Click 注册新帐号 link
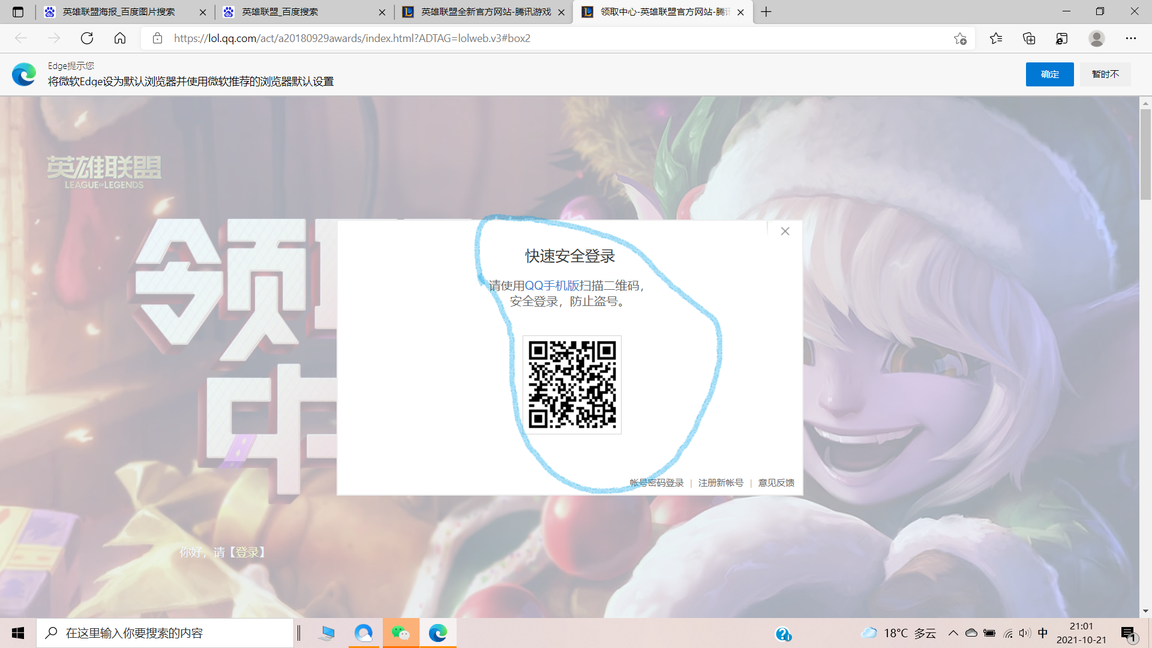This screenshot has width=1152, height=648. 721,483
